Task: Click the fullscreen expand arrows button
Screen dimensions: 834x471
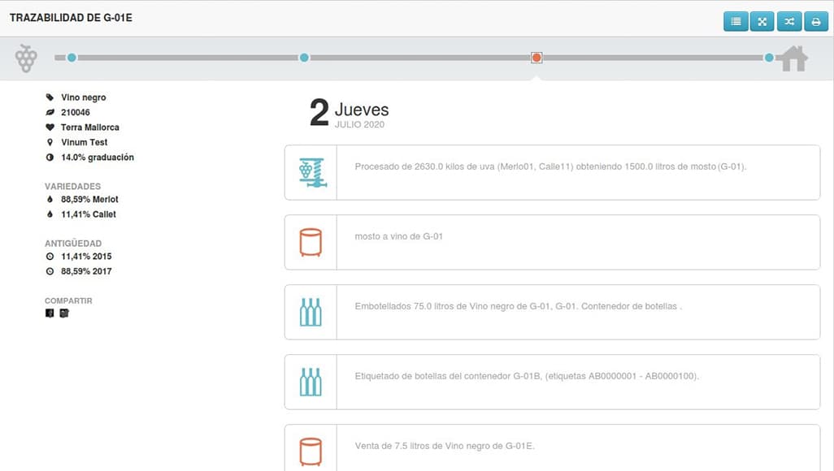Action: [762, 22]
